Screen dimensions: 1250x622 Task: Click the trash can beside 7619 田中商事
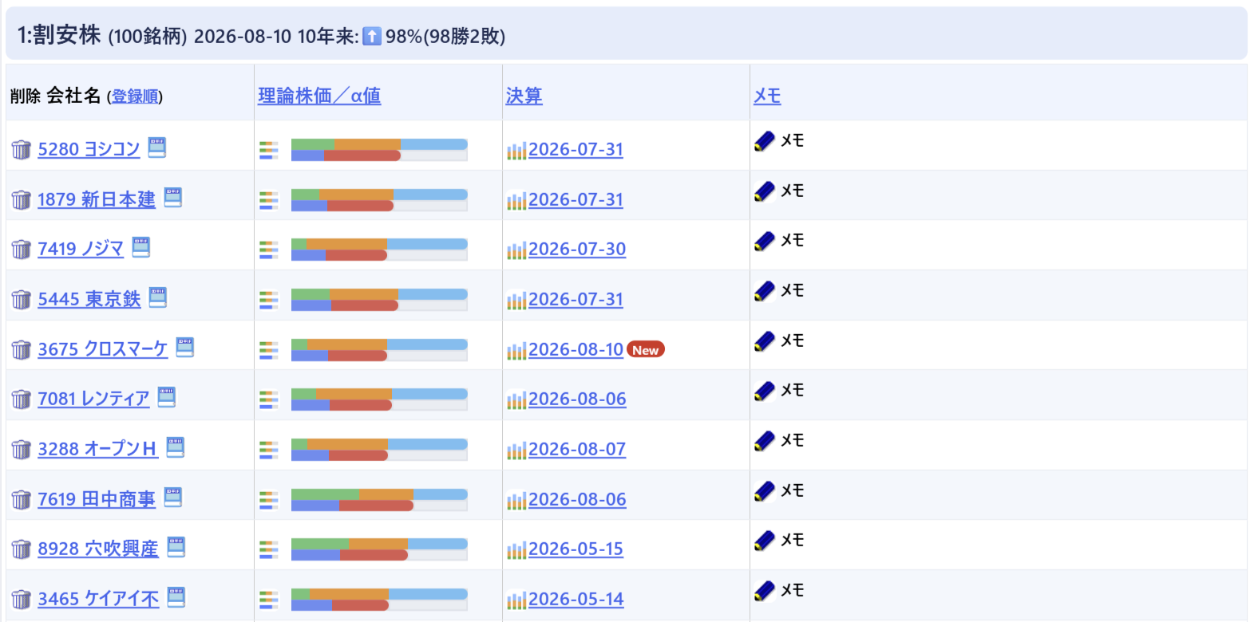pos(21,499)
